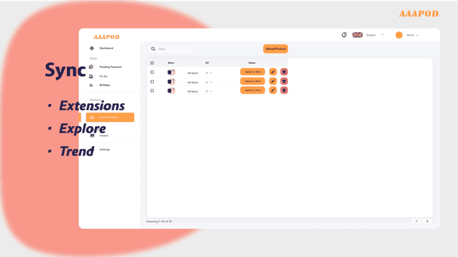This screenshot has width=458, height=257.
Task: Go to next page arrow
Action: tap(428, 222)
